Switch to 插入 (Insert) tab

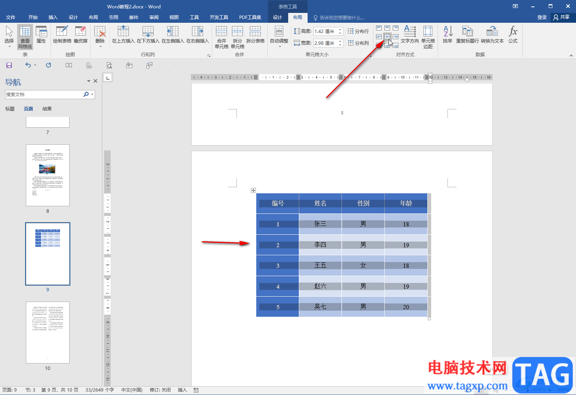pyautogui.click(x=53, y=17)
